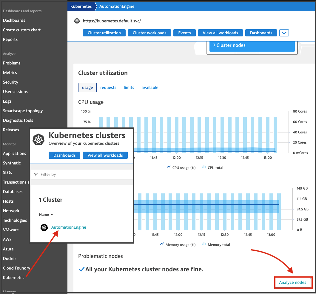Open Reports in the sidebar
316x294 pixels.
[10, 39]
